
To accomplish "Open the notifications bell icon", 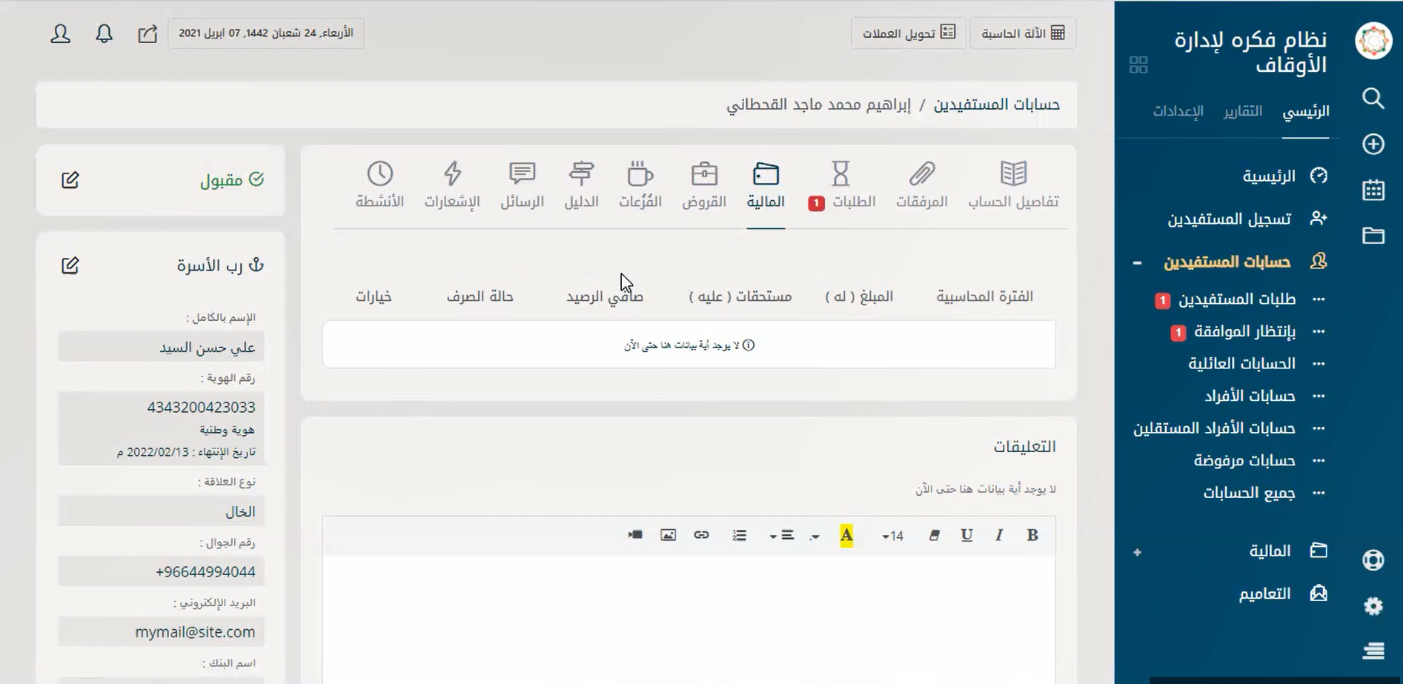I will [x=105, y=33].
